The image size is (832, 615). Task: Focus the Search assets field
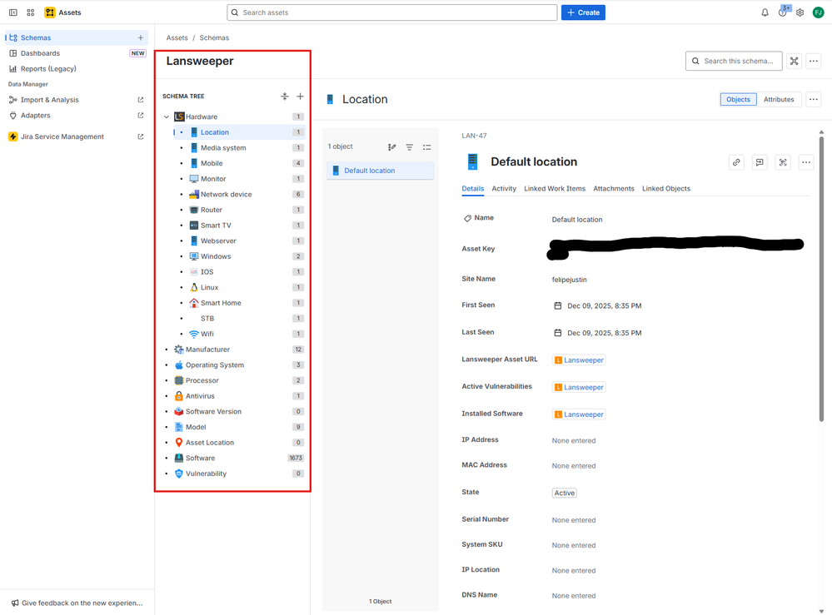tap(392, 12)
